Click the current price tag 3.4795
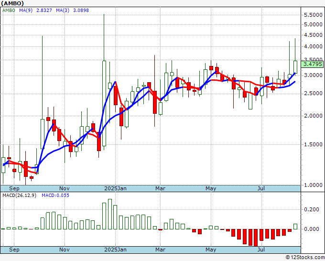The image size is (325, 261). [x=313, y=64]
